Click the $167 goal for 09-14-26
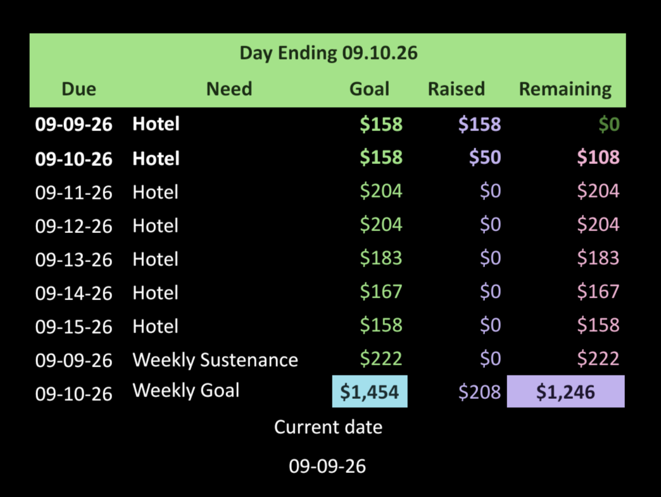The height and width of the screenshot is (497, 661). [381, 291]
